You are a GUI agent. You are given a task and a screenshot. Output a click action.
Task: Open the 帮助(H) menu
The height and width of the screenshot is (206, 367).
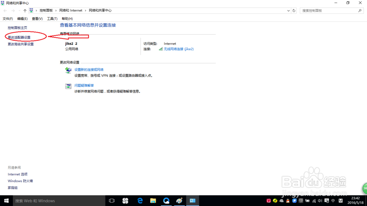pos(67,19)
